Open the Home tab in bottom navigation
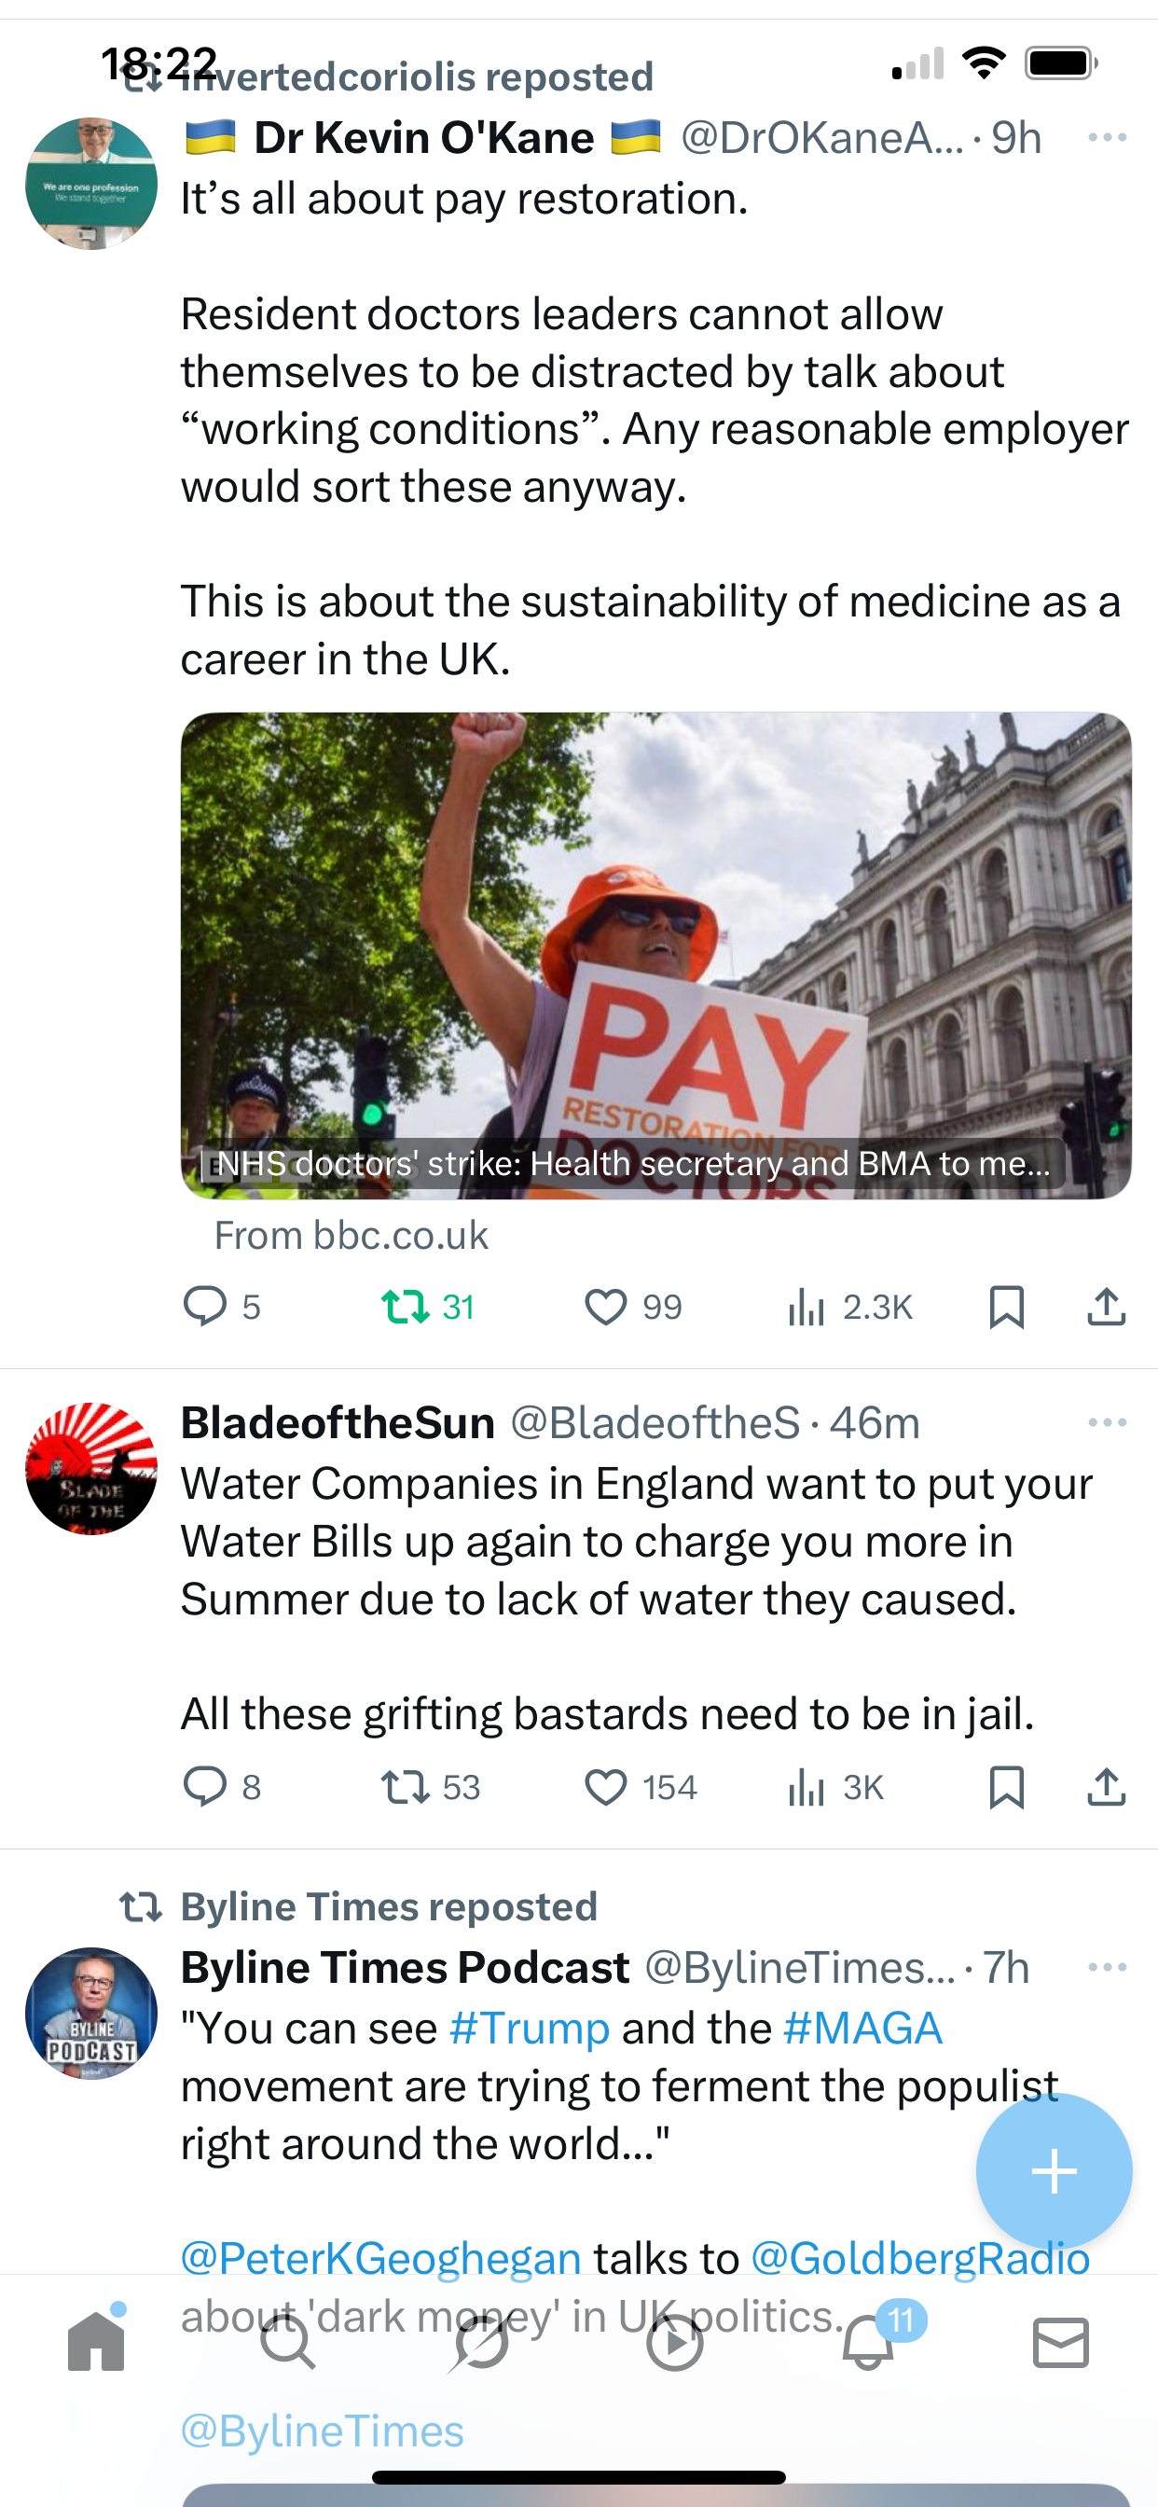The width and height of the screenshot is (1158, 2507). [x=96, y=2341]
